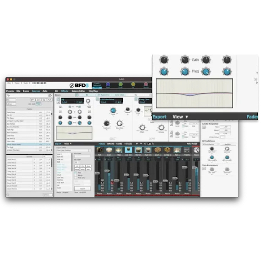Select the highlighted Low Tom thumbnail
The height and width of the screenshot is (263, 263).
(128, 150)
